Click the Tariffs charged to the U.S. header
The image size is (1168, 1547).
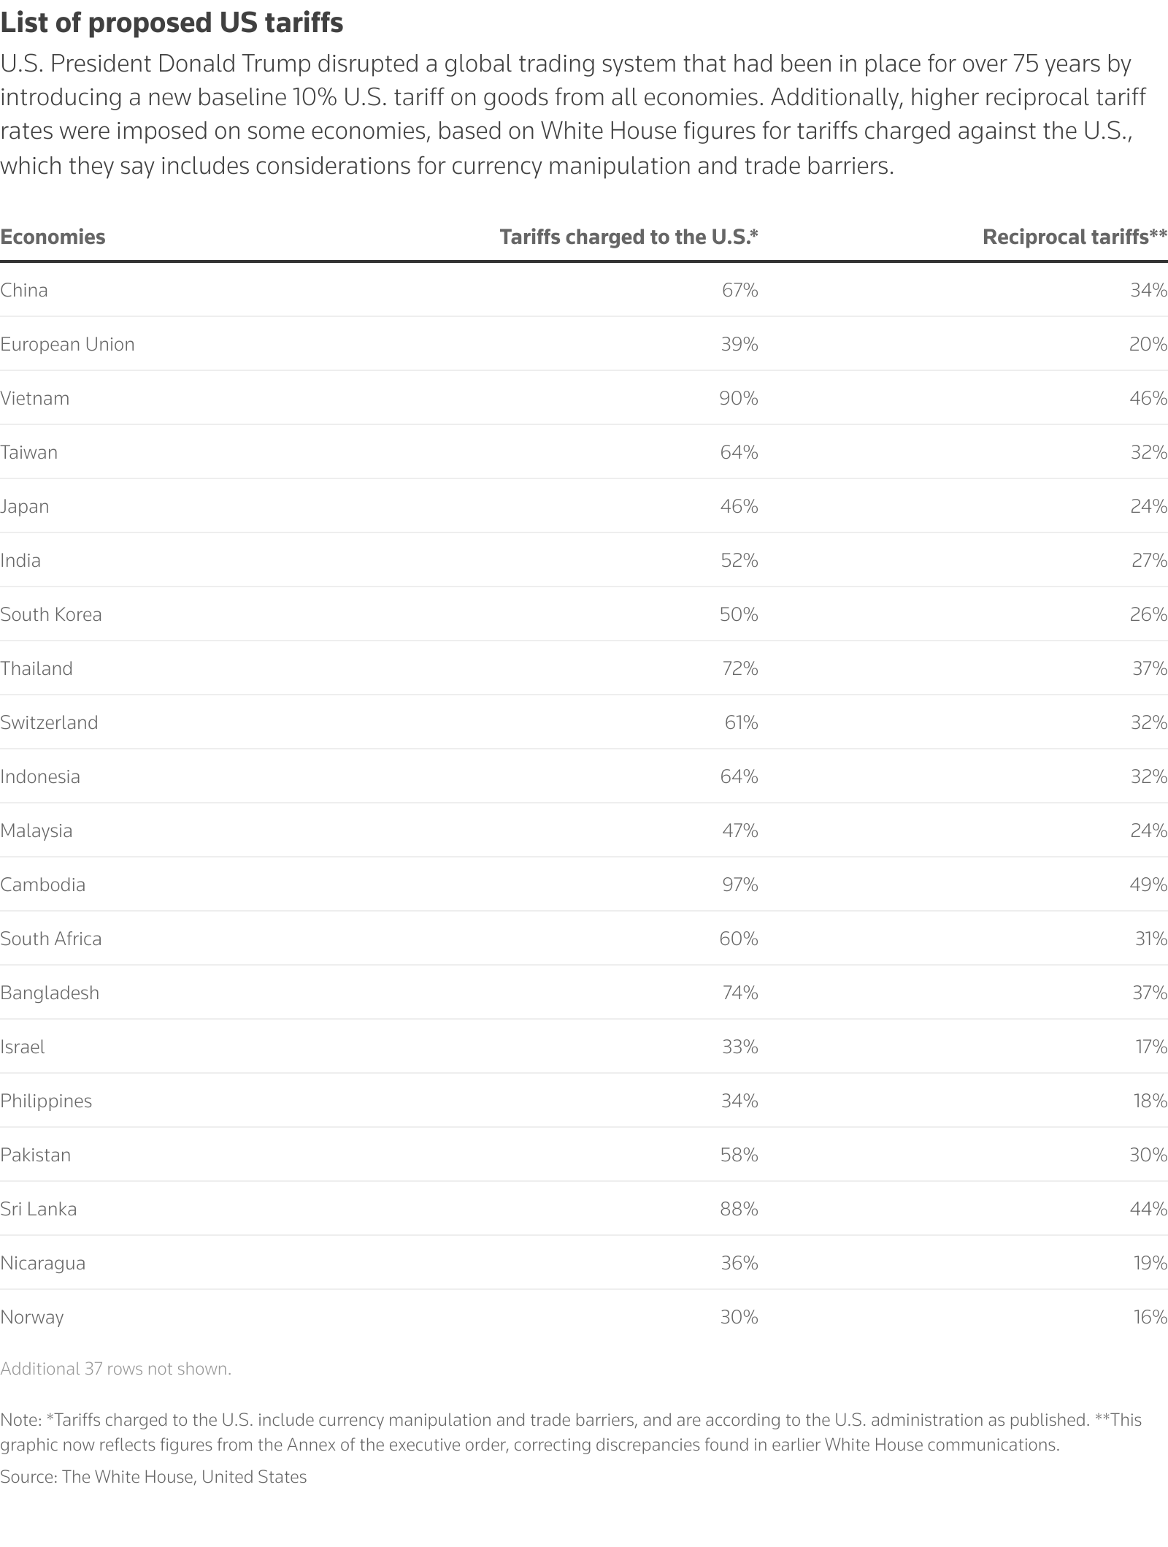point(629,237)
